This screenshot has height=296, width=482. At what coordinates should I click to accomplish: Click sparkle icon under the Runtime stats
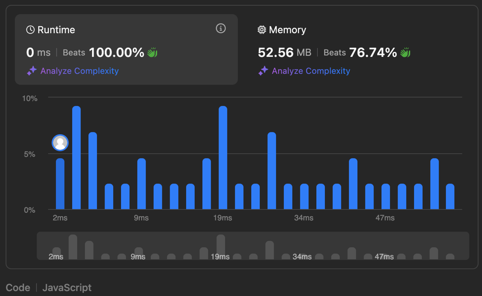point(32,71)
